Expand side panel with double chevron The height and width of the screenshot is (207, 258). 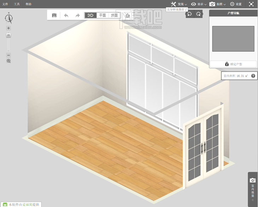[253, 200]
